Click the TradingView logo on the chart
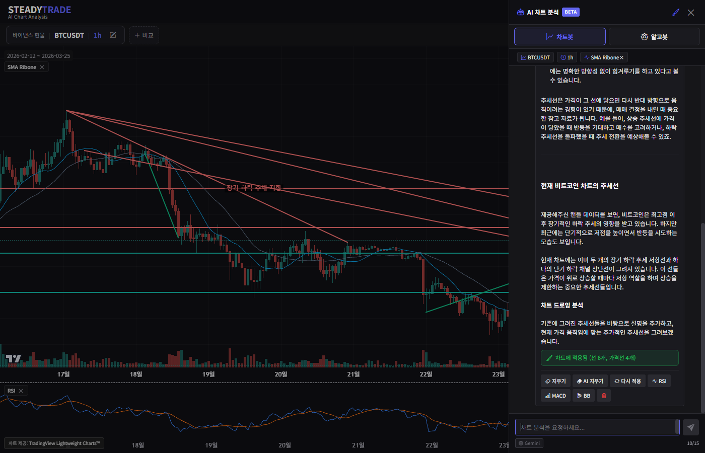 (x=14, y=358)
